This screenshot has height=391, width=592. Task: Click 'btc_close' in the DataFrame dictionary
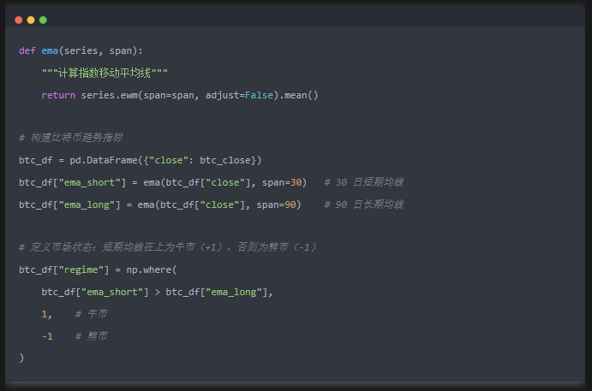(x=225, y=160)
